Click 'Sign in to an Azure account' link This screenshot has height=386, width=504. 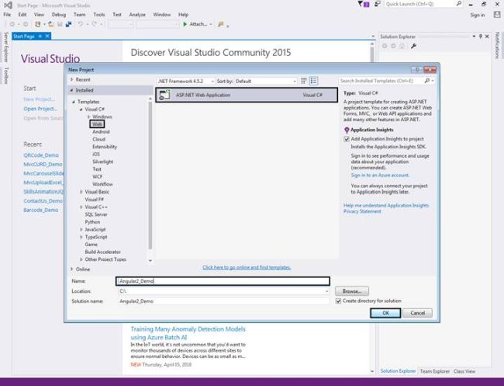(380, 175)
